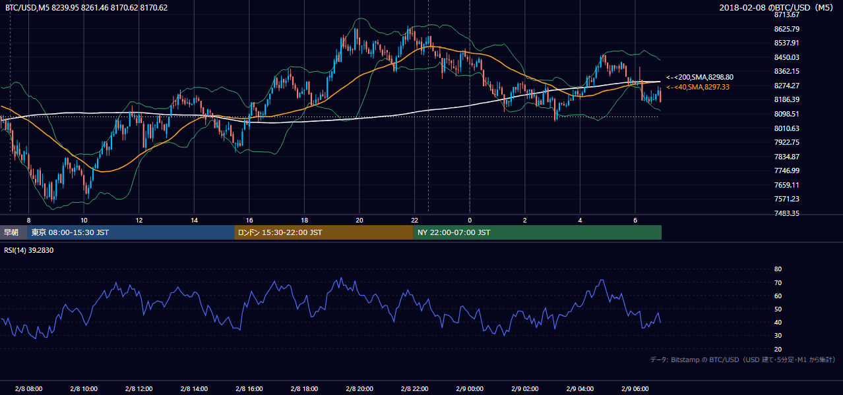
Task: Click the 早朝 session block
Action: coord(13,232)
